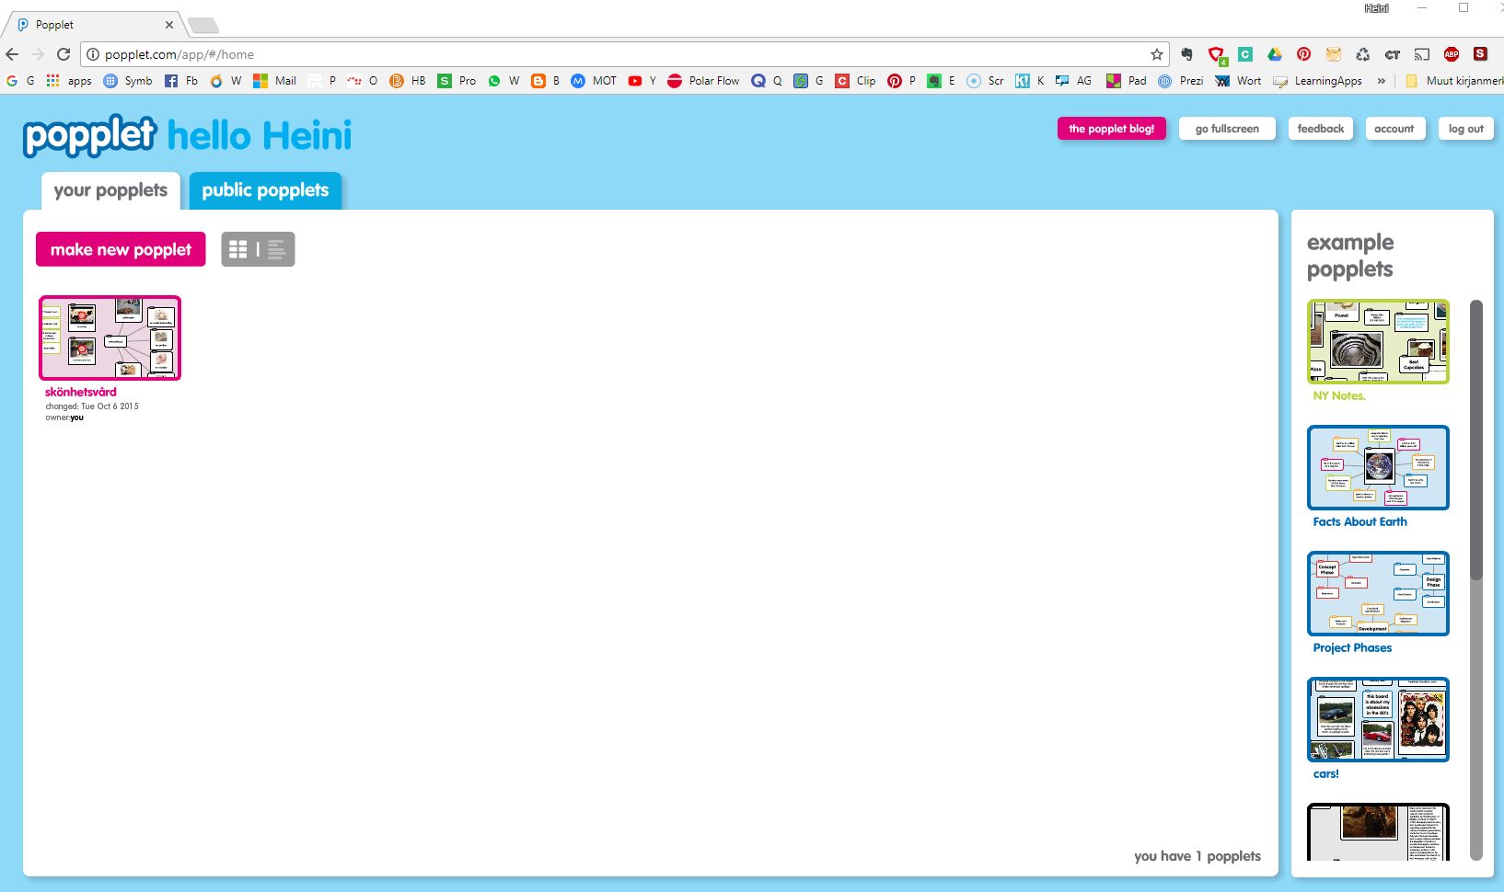Viewport: 1504px width, 892px height.
Task: Open the public popplets tab
Action: click(265, 190)
